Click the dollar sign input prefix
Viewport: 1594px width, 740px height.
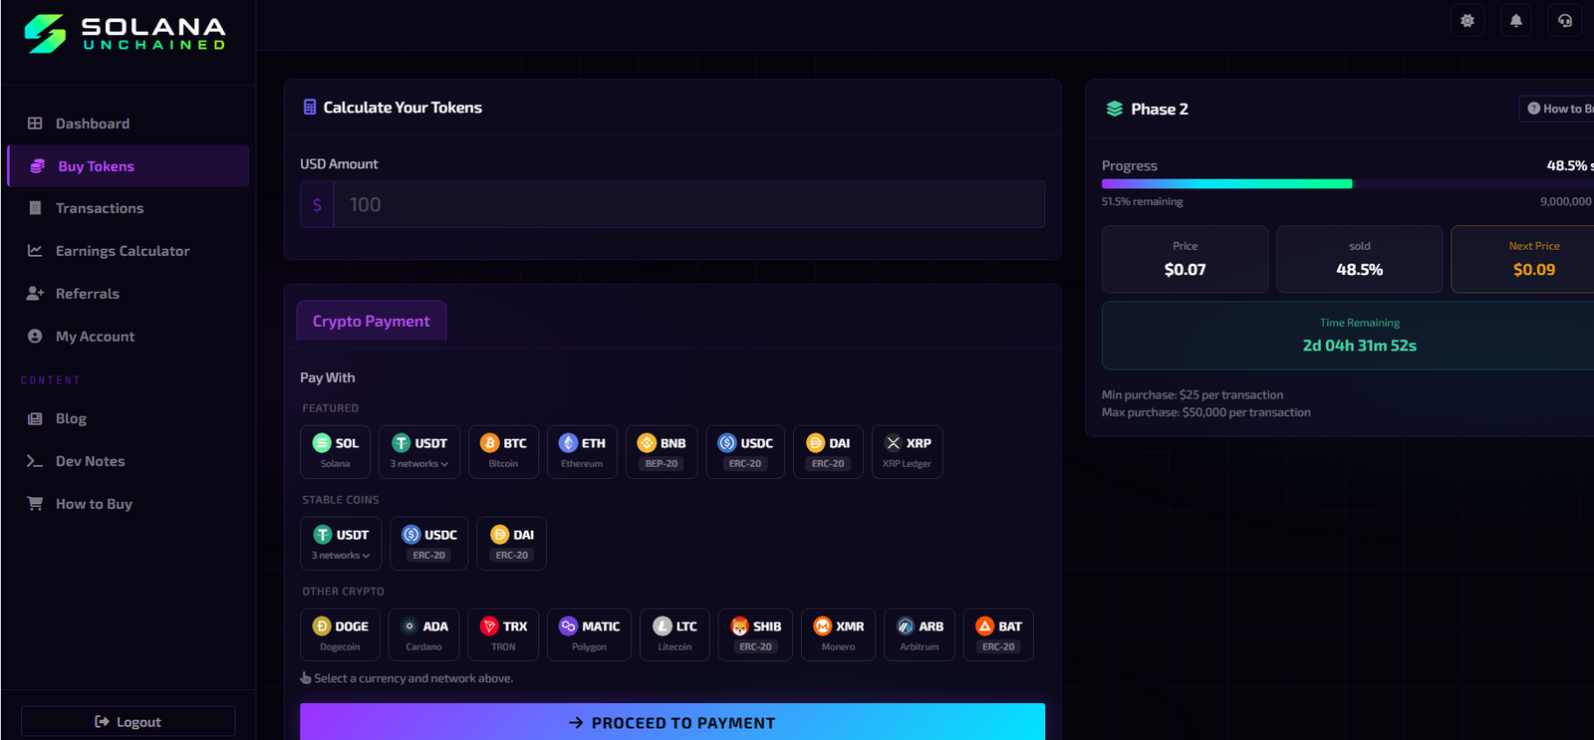(x=317, y=204)
